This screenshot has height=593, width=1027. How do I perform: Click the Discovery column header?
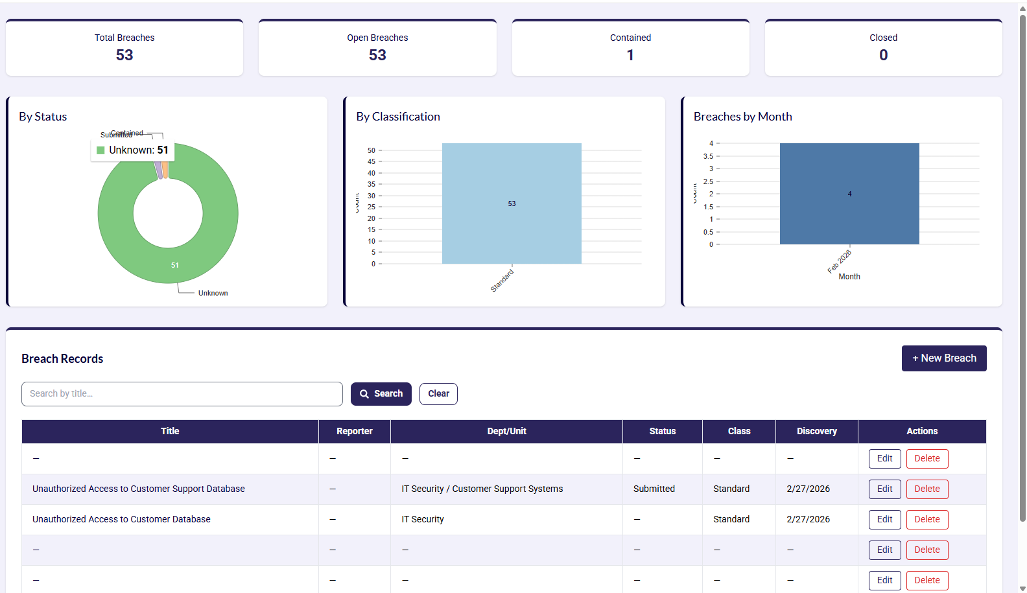coord(816,432)
